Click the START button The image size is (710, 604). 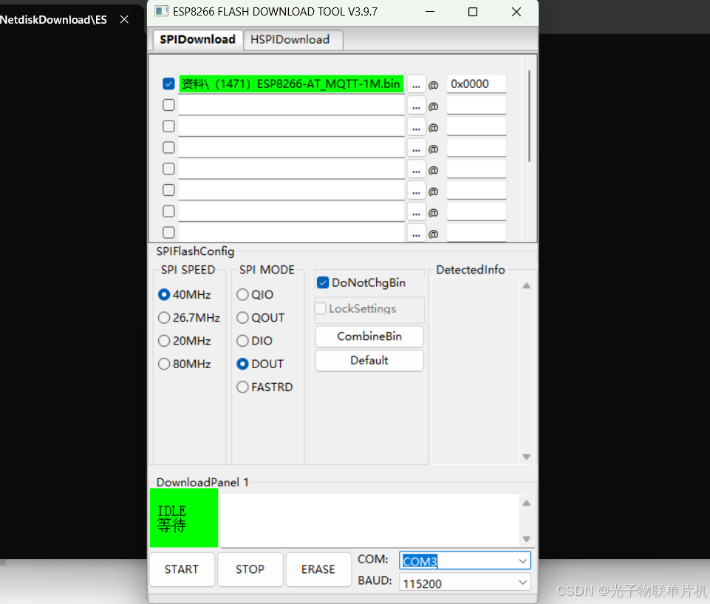point(182,569)
